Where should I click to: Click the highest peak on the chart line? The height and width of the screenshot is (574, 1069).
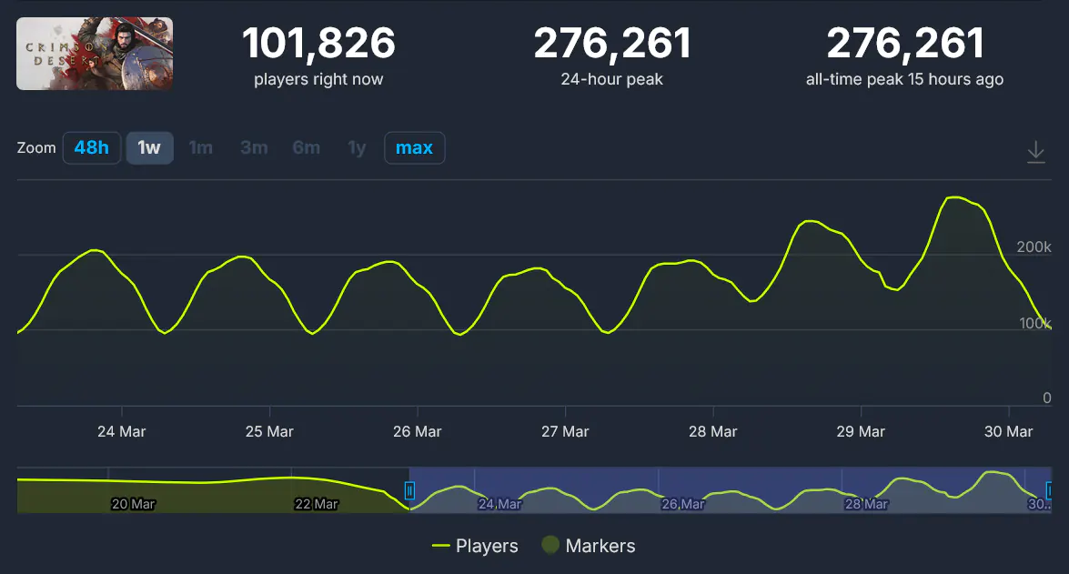(953, 197)
